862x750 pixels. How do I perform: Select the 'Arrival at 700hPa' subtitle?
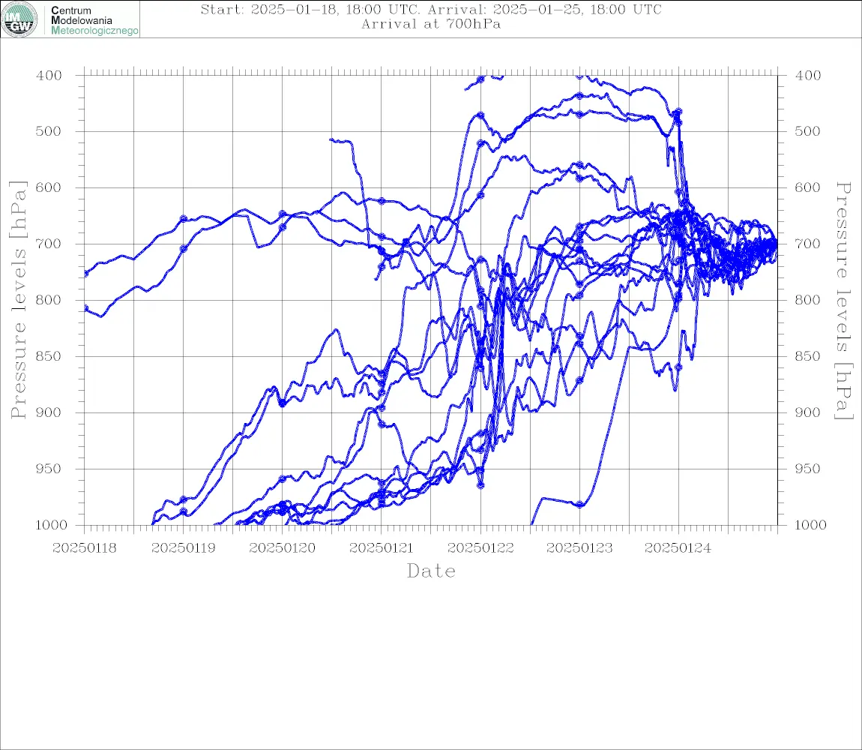431,24
